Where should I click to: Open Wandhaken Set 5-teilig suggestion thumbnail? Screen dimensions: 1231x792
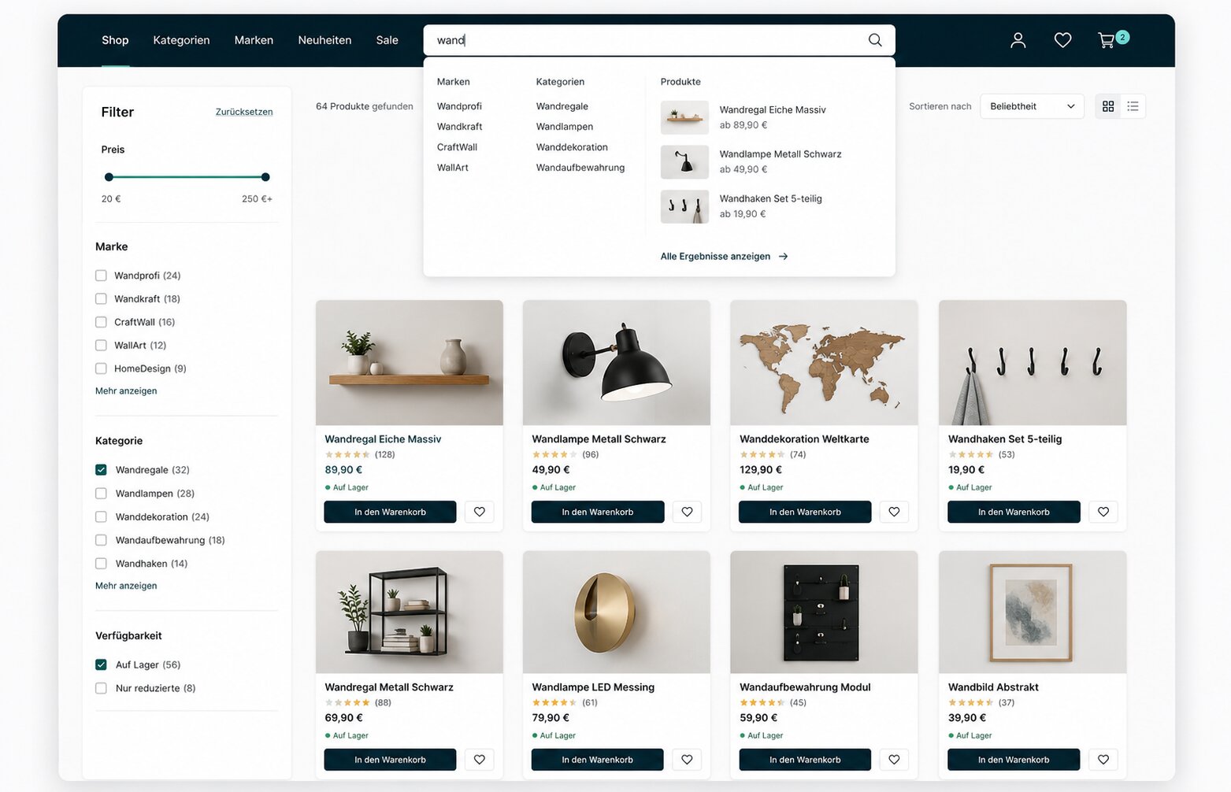point(684,206)
